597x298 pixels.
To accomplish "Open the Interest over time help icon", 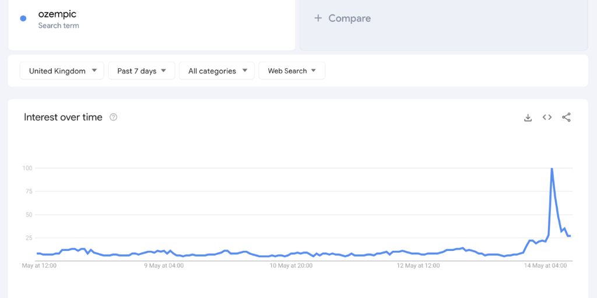I will [x=114, y=118].
